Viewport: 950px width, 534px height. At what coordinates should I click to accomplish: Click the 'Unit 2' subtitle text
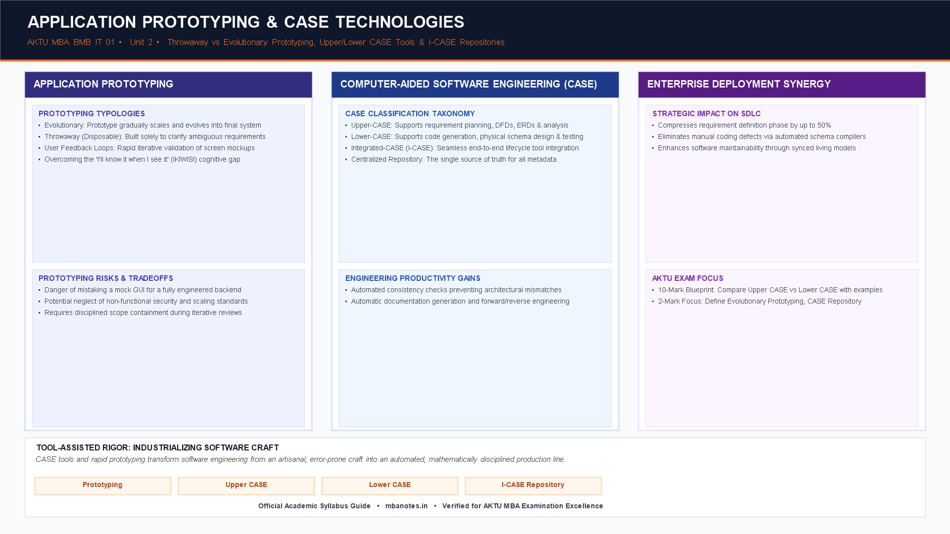(141, 43)
